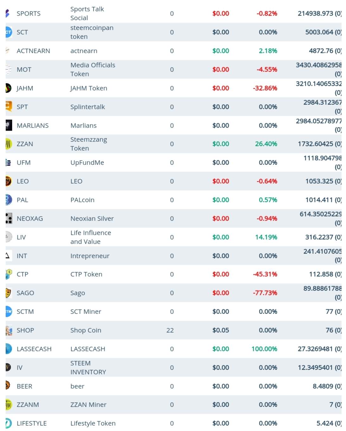Click the JAHM token round icon
Viewport: 346px width, 431px height.
point(8,88)
